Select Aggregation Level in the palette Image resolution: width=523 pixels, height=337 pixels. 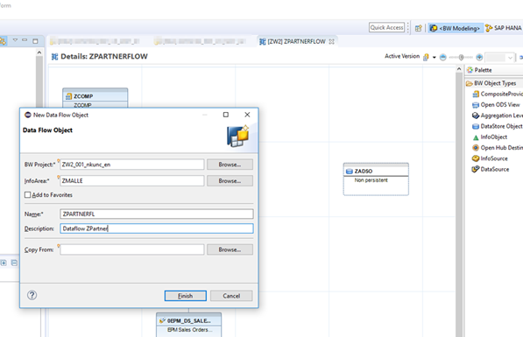click(498, 116)
